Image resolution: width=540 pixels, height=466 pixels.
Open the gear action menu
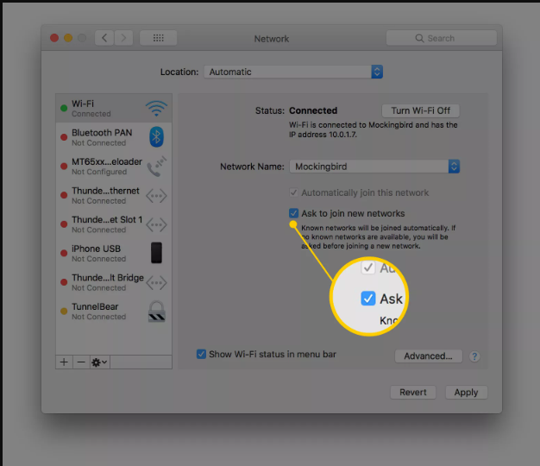[x=99, y=362]
